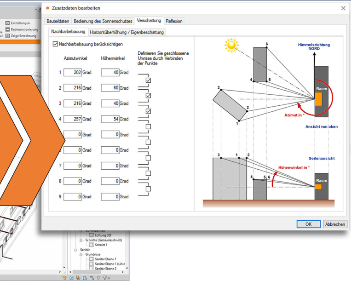Click the Einstellungen settings icon
This screenshot has height=281, width=351.
coord(7,23)
